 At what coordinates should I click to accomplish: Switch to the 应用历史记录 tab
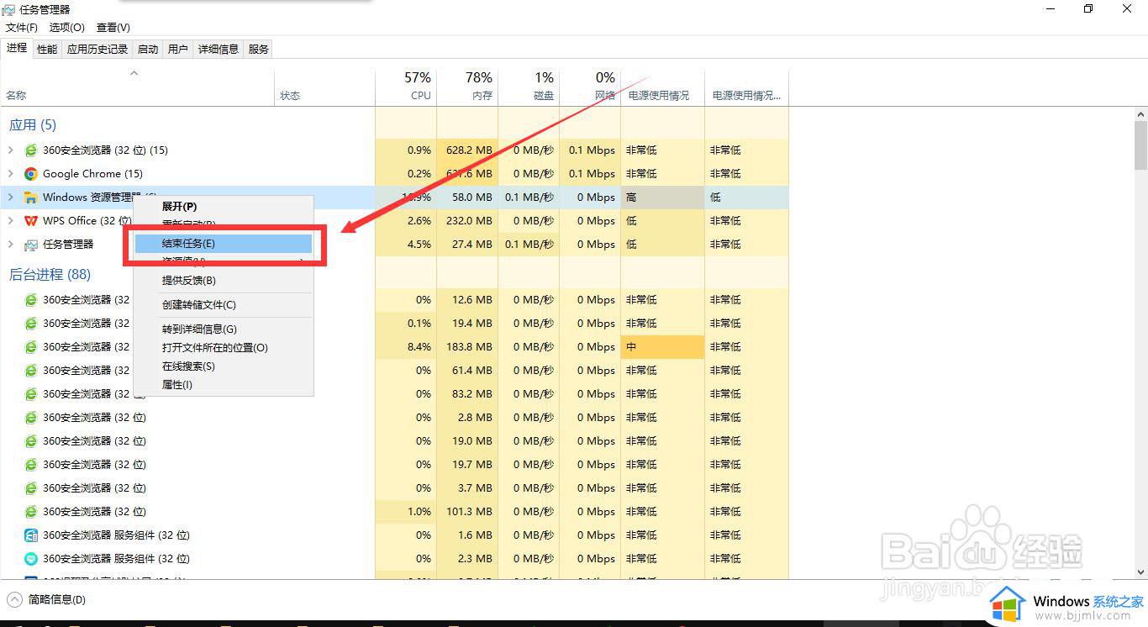(97, 50)
